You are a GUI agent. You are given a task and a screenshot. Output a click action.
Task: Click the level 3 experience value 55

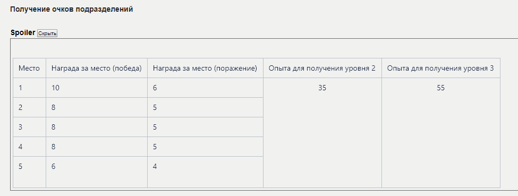[440, 88]
